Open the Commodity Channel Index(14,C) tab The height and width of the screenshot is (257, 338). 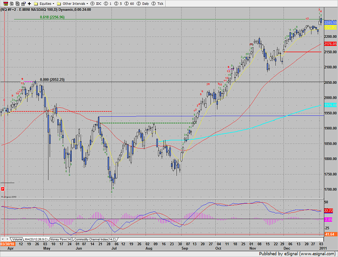tap(95, 239)
